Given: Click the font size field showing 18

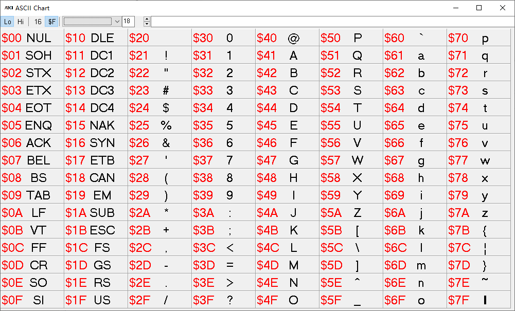Looking at the screenshot, I should 129,22.
